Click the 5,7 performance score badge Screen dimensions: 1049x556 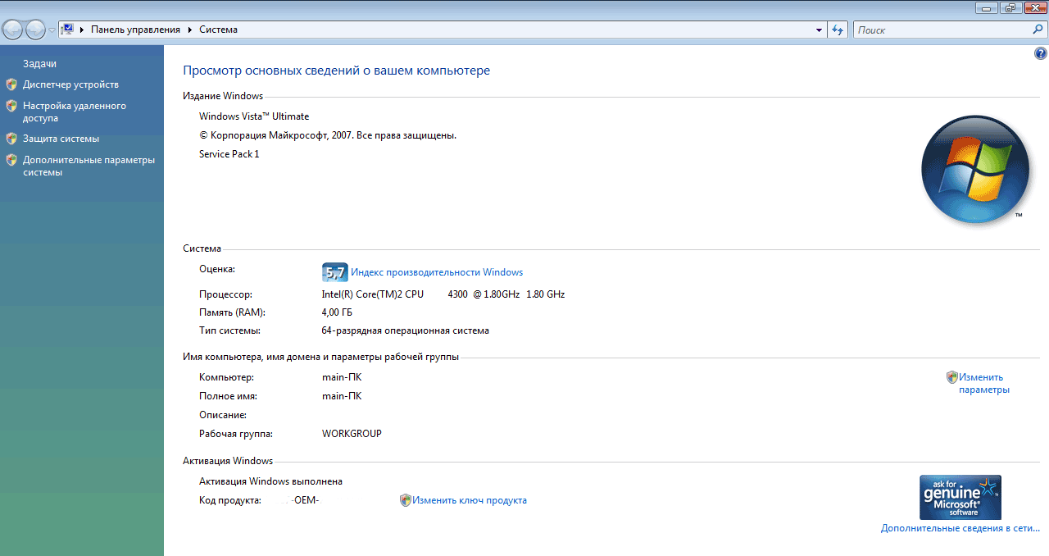[334, 272]
